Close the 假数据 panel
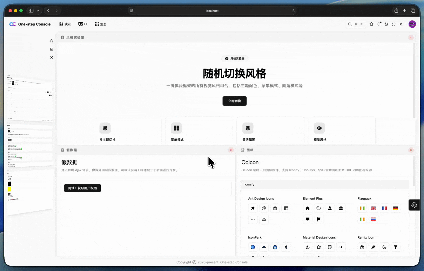The width and height of the screenshot is (424, 271). tap(231, 150)
